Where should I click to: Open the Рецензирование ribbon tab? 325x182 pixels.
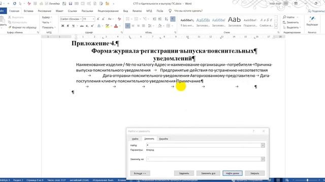108,11
